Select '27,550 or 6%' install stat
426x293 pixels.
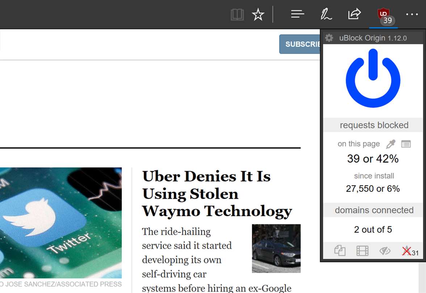(373, 188)
